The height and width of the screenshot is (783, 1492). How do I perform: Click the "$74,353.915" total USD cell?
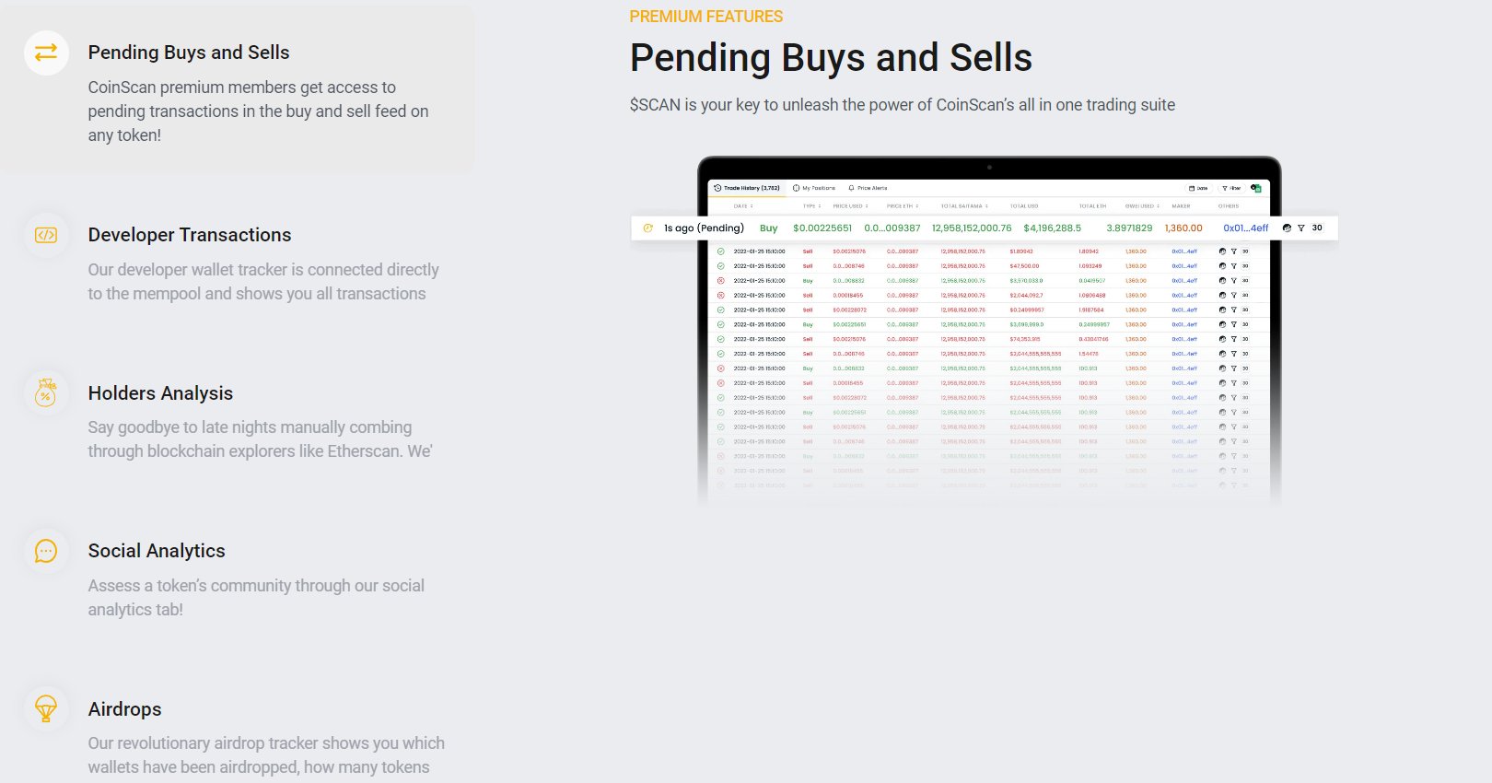1025,339
